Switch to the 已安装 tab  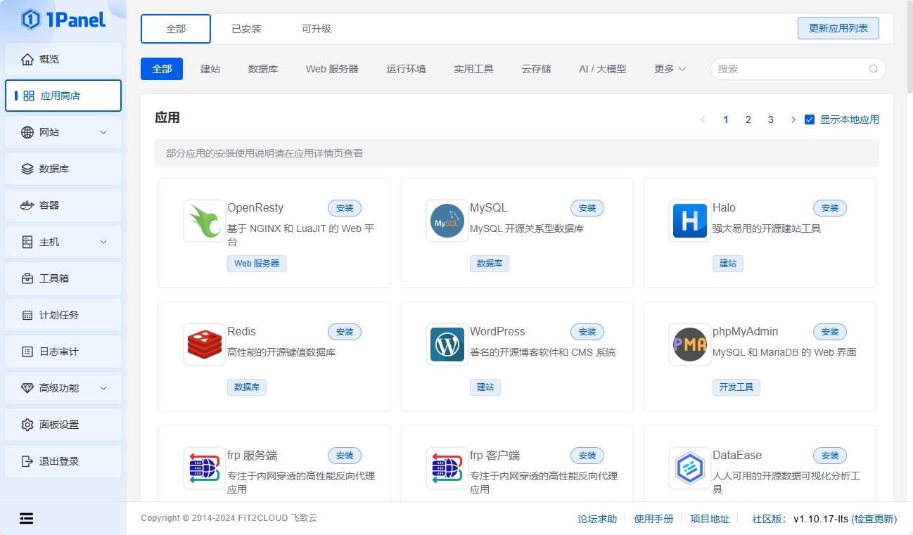(246, 29)
